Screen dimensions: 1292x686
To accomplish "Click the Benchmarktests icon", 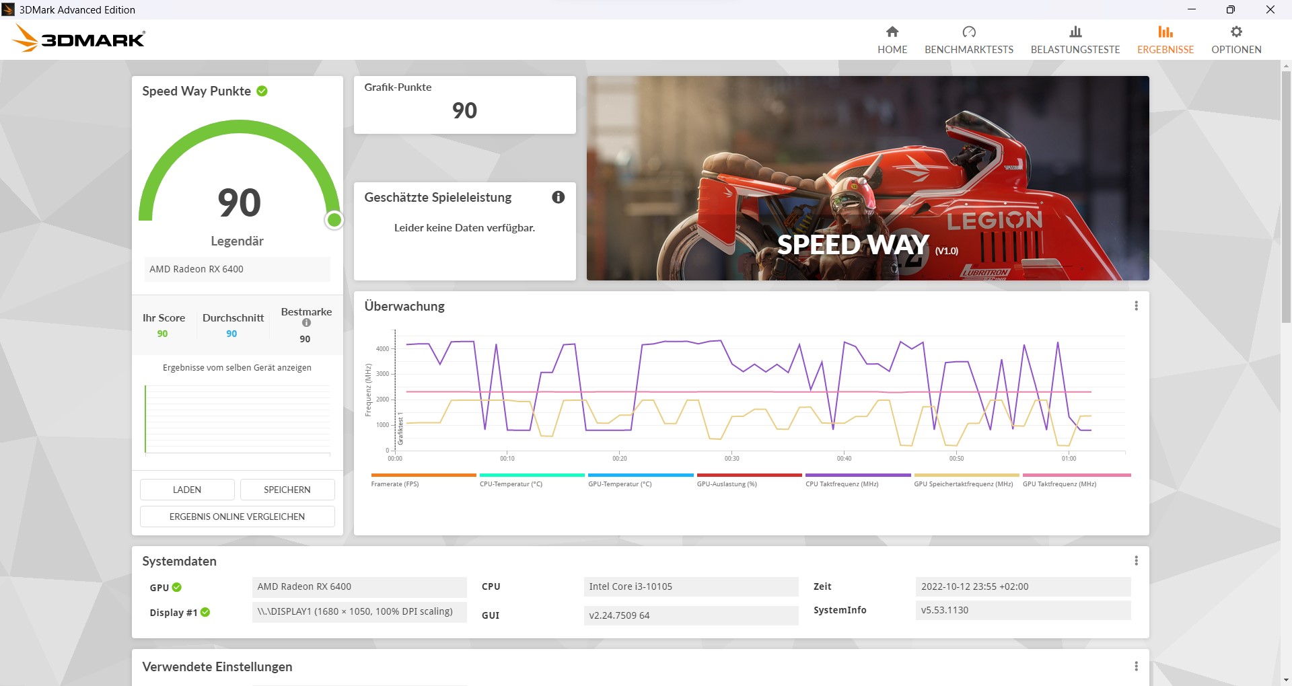I will 969,32.
